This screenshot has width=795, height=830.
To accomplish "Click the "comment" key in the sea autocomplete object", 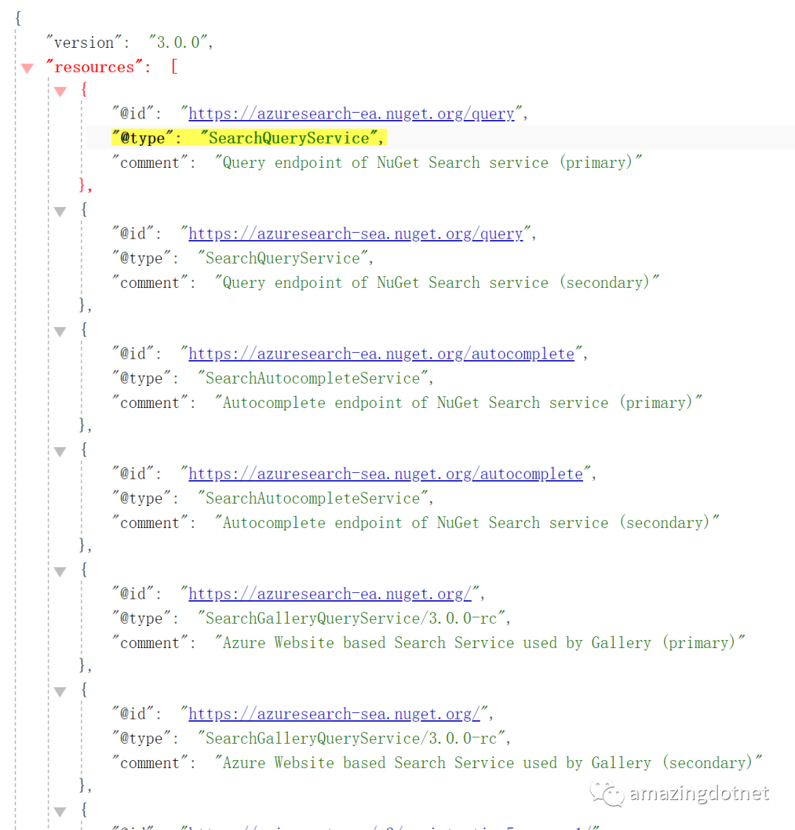I will click(x=150, y=523).
